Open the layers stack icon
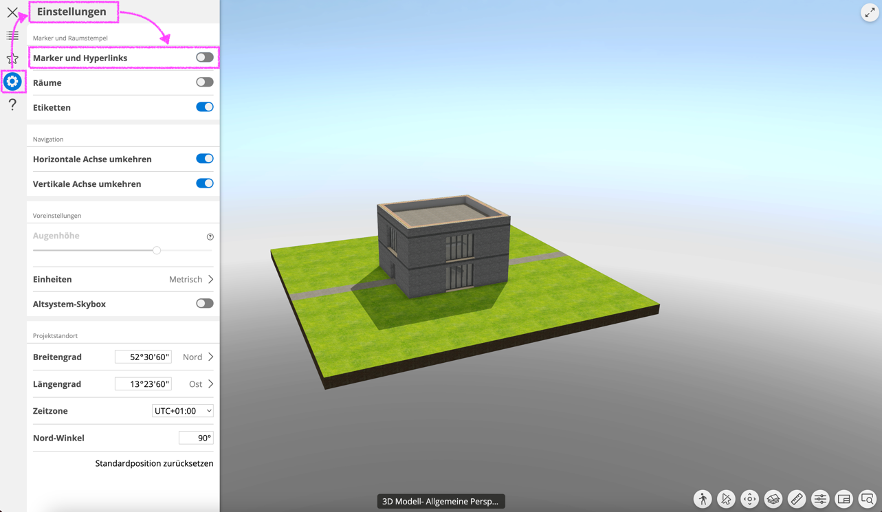882x512 pixels. (x=773, y=499)
